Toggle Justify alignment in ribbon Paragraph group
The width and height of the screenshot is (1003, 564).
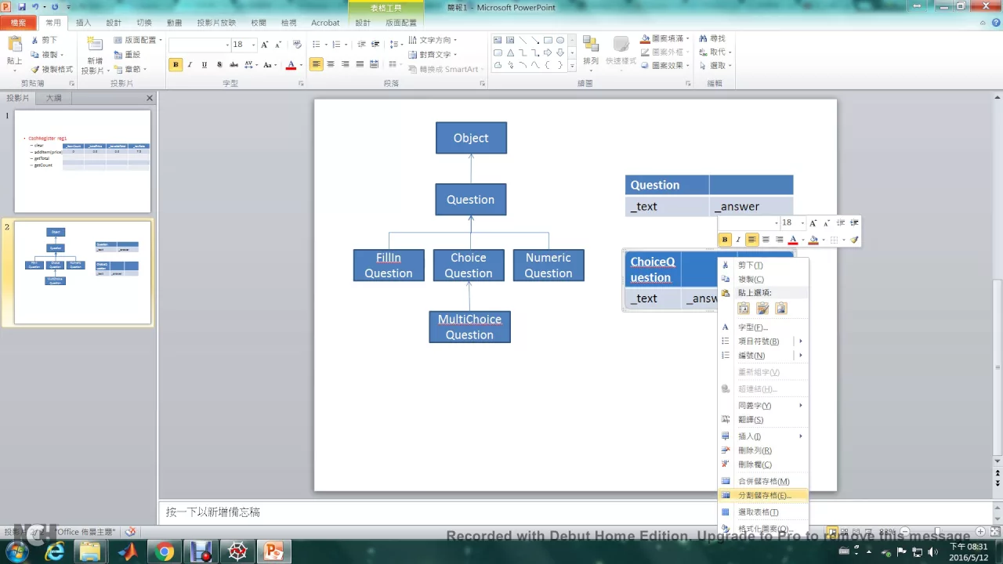click(x=360, y=64)
